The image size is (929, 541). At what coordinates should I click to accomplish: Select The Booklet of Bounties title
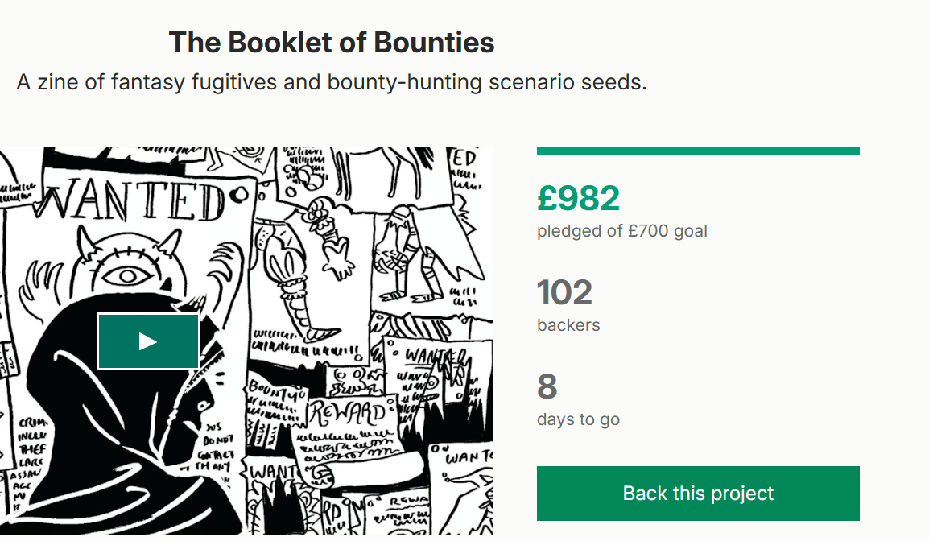coord(332,43)
